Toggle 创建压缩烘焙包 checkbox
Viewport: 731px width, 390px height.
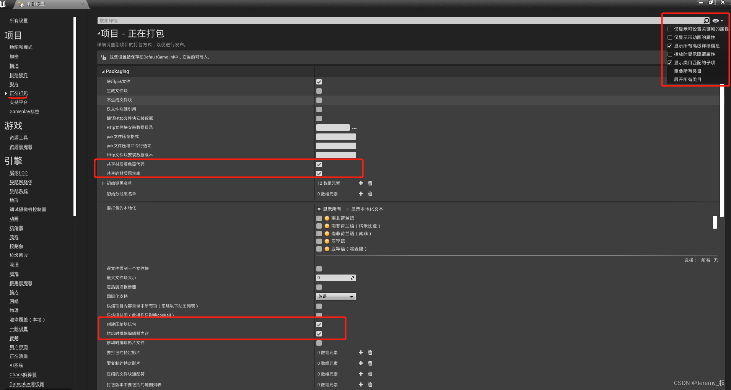point(319,325)
